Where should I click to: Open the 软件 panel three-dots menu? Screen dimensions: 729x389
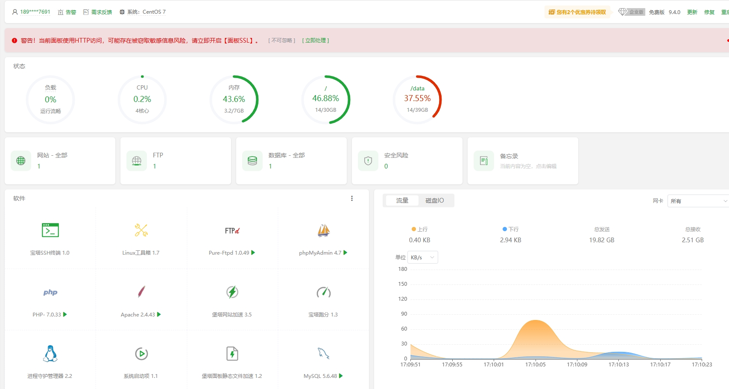[352, 198]
